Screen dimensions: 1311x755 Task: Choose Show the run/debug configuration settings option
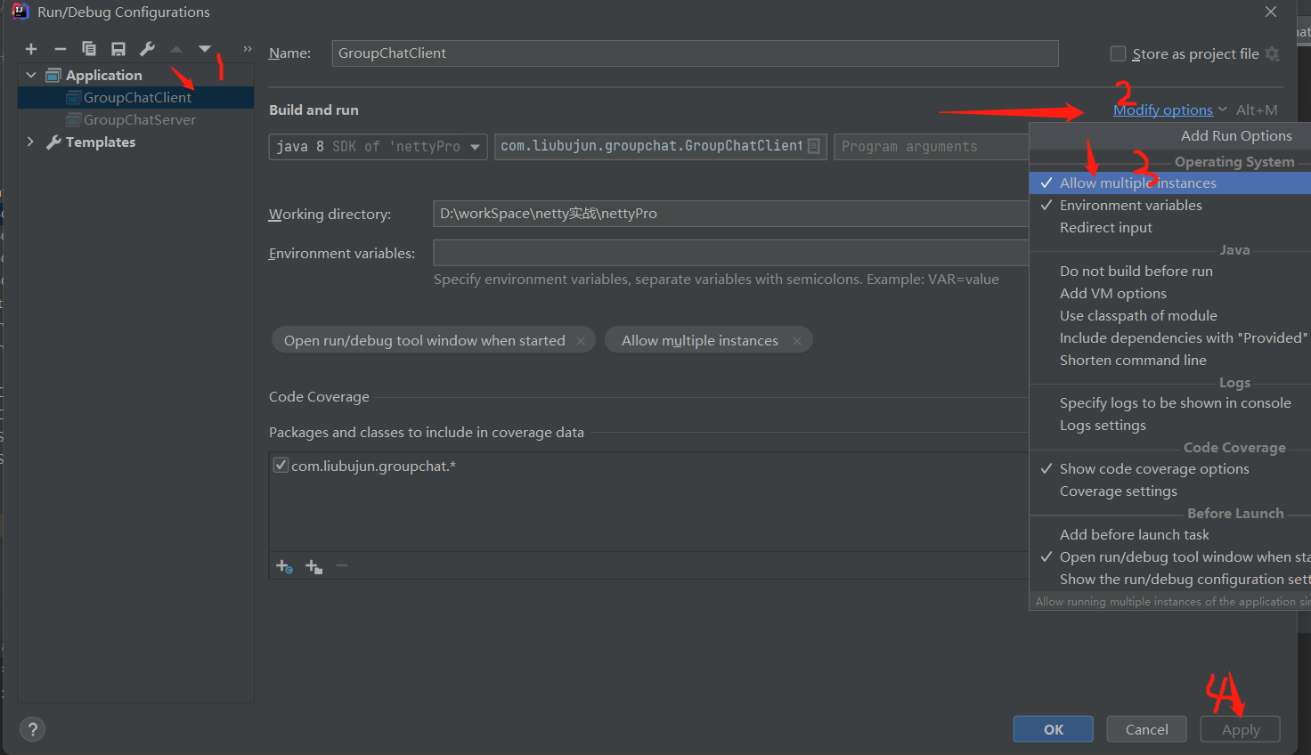[x=1170, y=580]
